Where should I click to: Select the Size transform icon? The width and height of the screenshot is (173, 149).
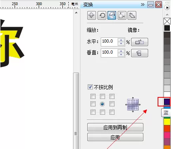click(122, 15)
